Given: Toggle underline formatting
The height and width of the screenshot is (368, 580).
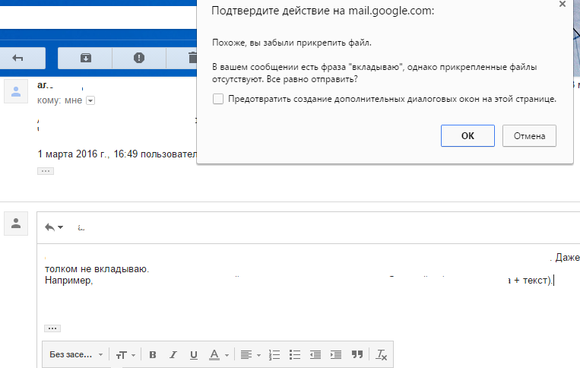Looking at the screenshot, I should point(193,355).
